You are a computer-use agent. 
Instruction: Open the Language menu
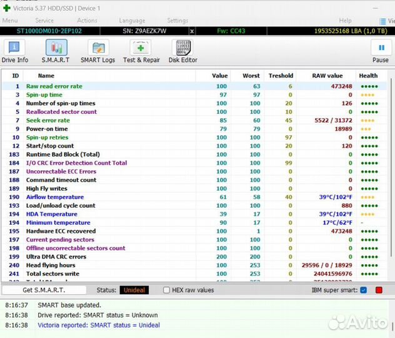click(132, 21)
